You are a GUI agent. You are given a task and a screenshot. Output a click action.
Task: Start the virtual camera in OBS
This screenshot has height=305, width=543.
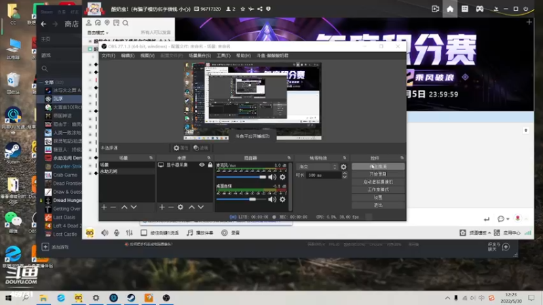pos(378,182)
